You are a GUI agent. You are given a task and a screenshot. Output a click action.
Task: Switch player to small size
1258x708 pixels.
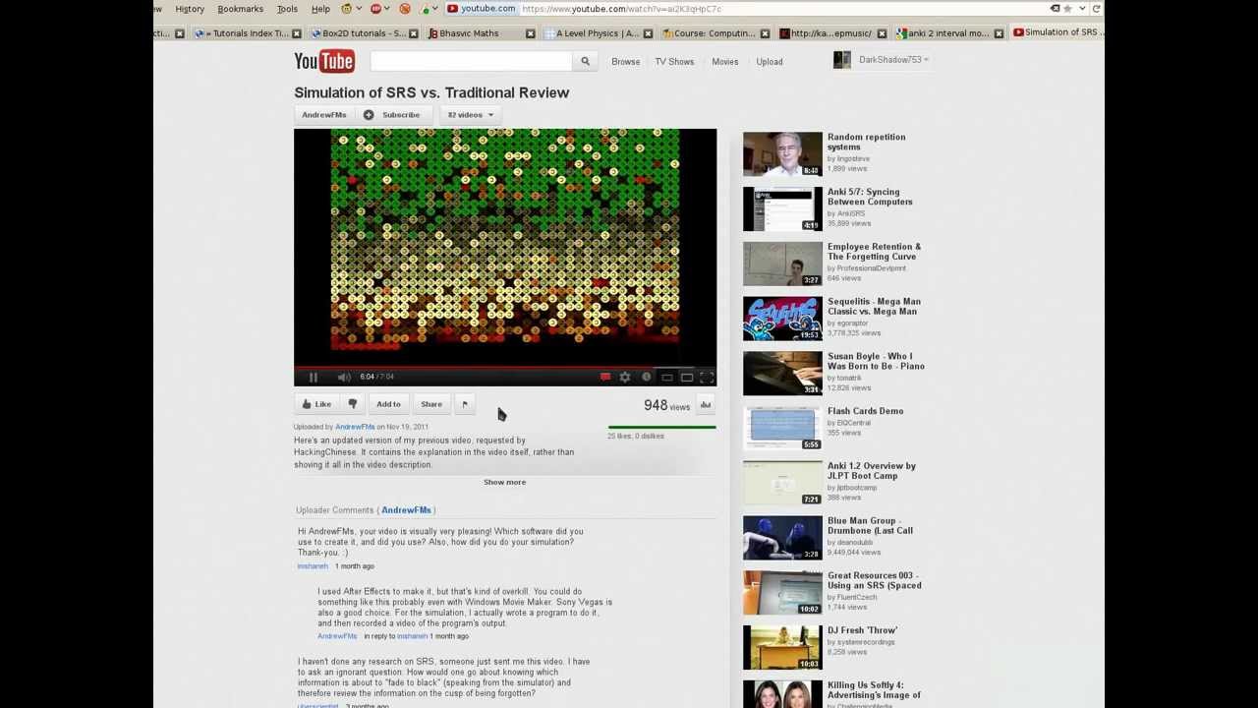pos(667,377)
